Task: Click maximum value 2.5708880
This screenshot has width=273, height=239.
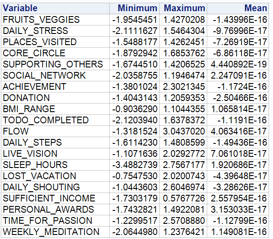Action: point(183,221)
